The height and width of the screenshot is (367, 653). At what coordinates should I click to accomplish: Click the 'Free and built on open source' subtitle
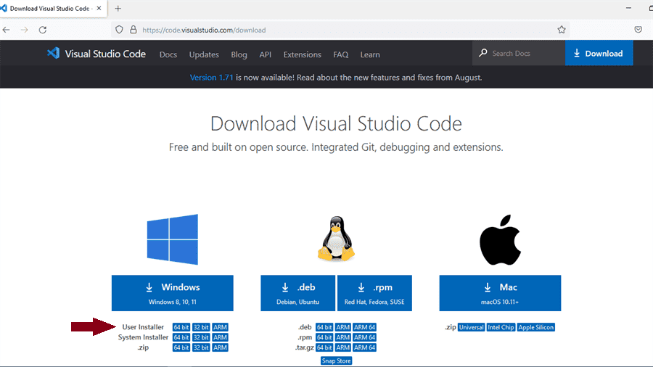[x=336, y=147]
